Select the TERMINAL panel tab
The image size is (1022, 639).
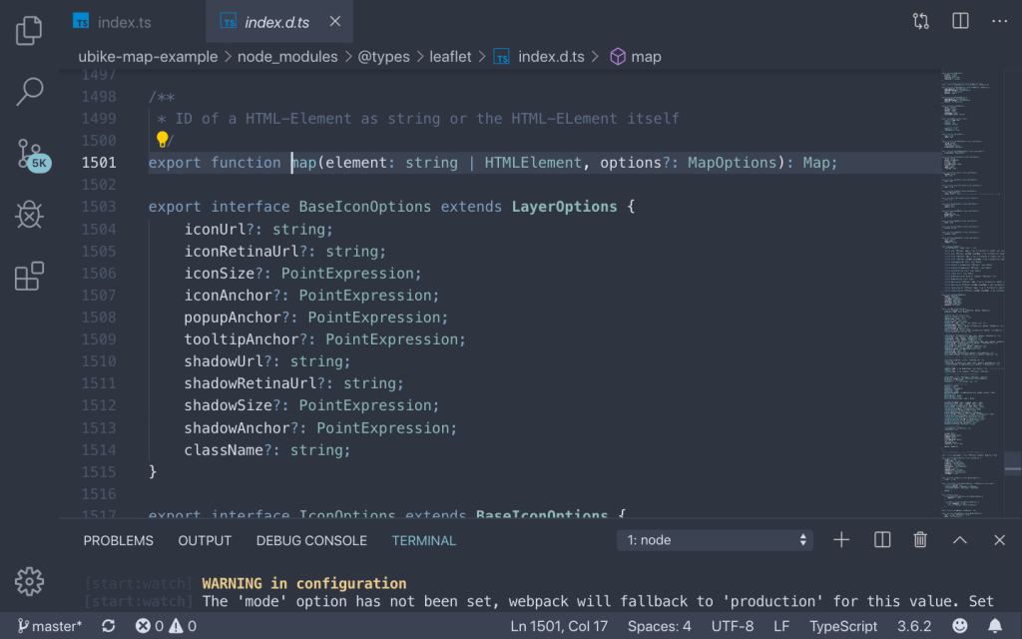(423, 540)
